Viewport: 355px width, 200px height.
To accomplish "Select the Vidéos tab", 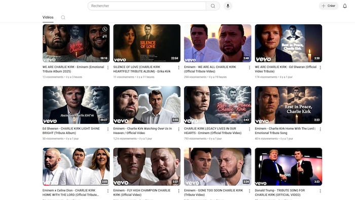I will [x=48, y=17].
